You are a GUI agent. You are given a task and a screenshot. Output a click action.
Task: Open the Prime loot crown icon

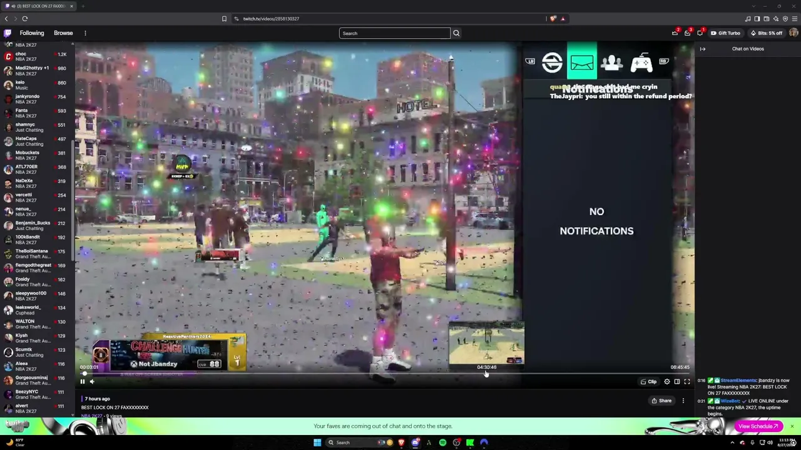tap(675, 33)
